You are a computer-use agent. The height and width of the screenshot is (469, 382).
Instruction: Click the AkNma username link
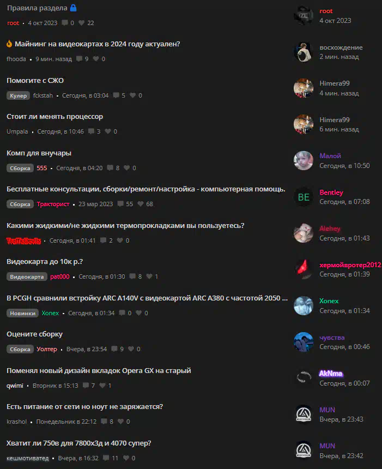pos(331,374)
